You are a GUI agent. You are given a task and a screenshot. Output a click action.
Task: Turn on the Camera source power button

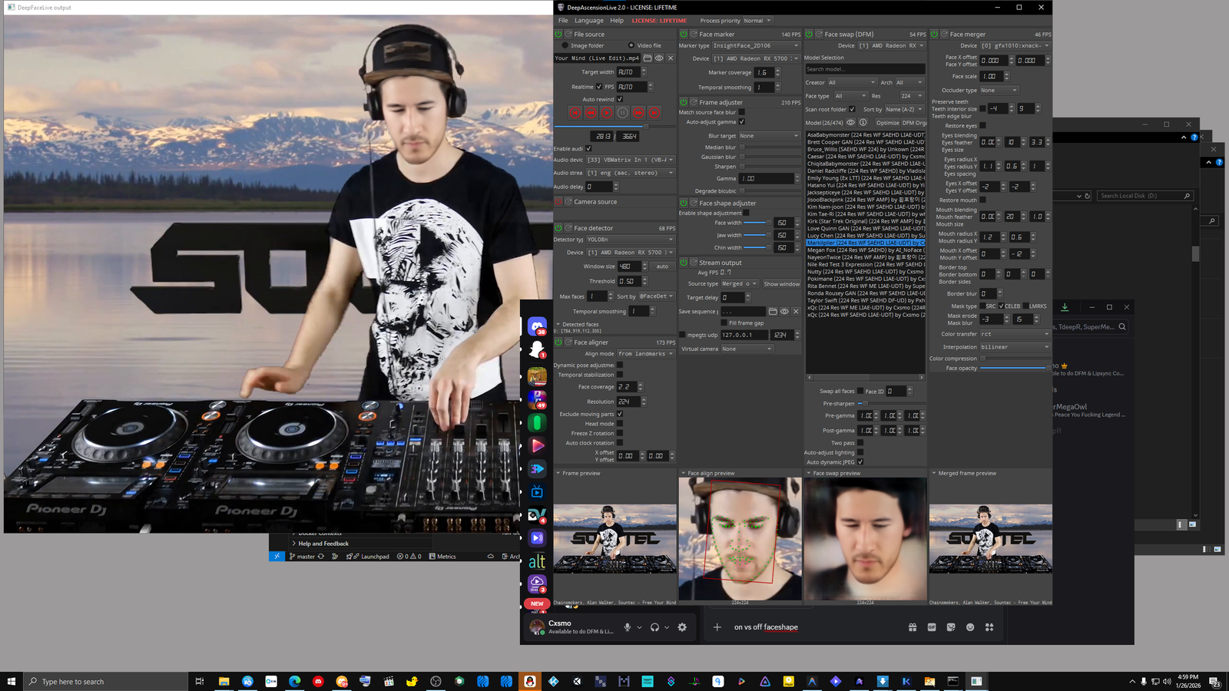[x=558, y=202]
